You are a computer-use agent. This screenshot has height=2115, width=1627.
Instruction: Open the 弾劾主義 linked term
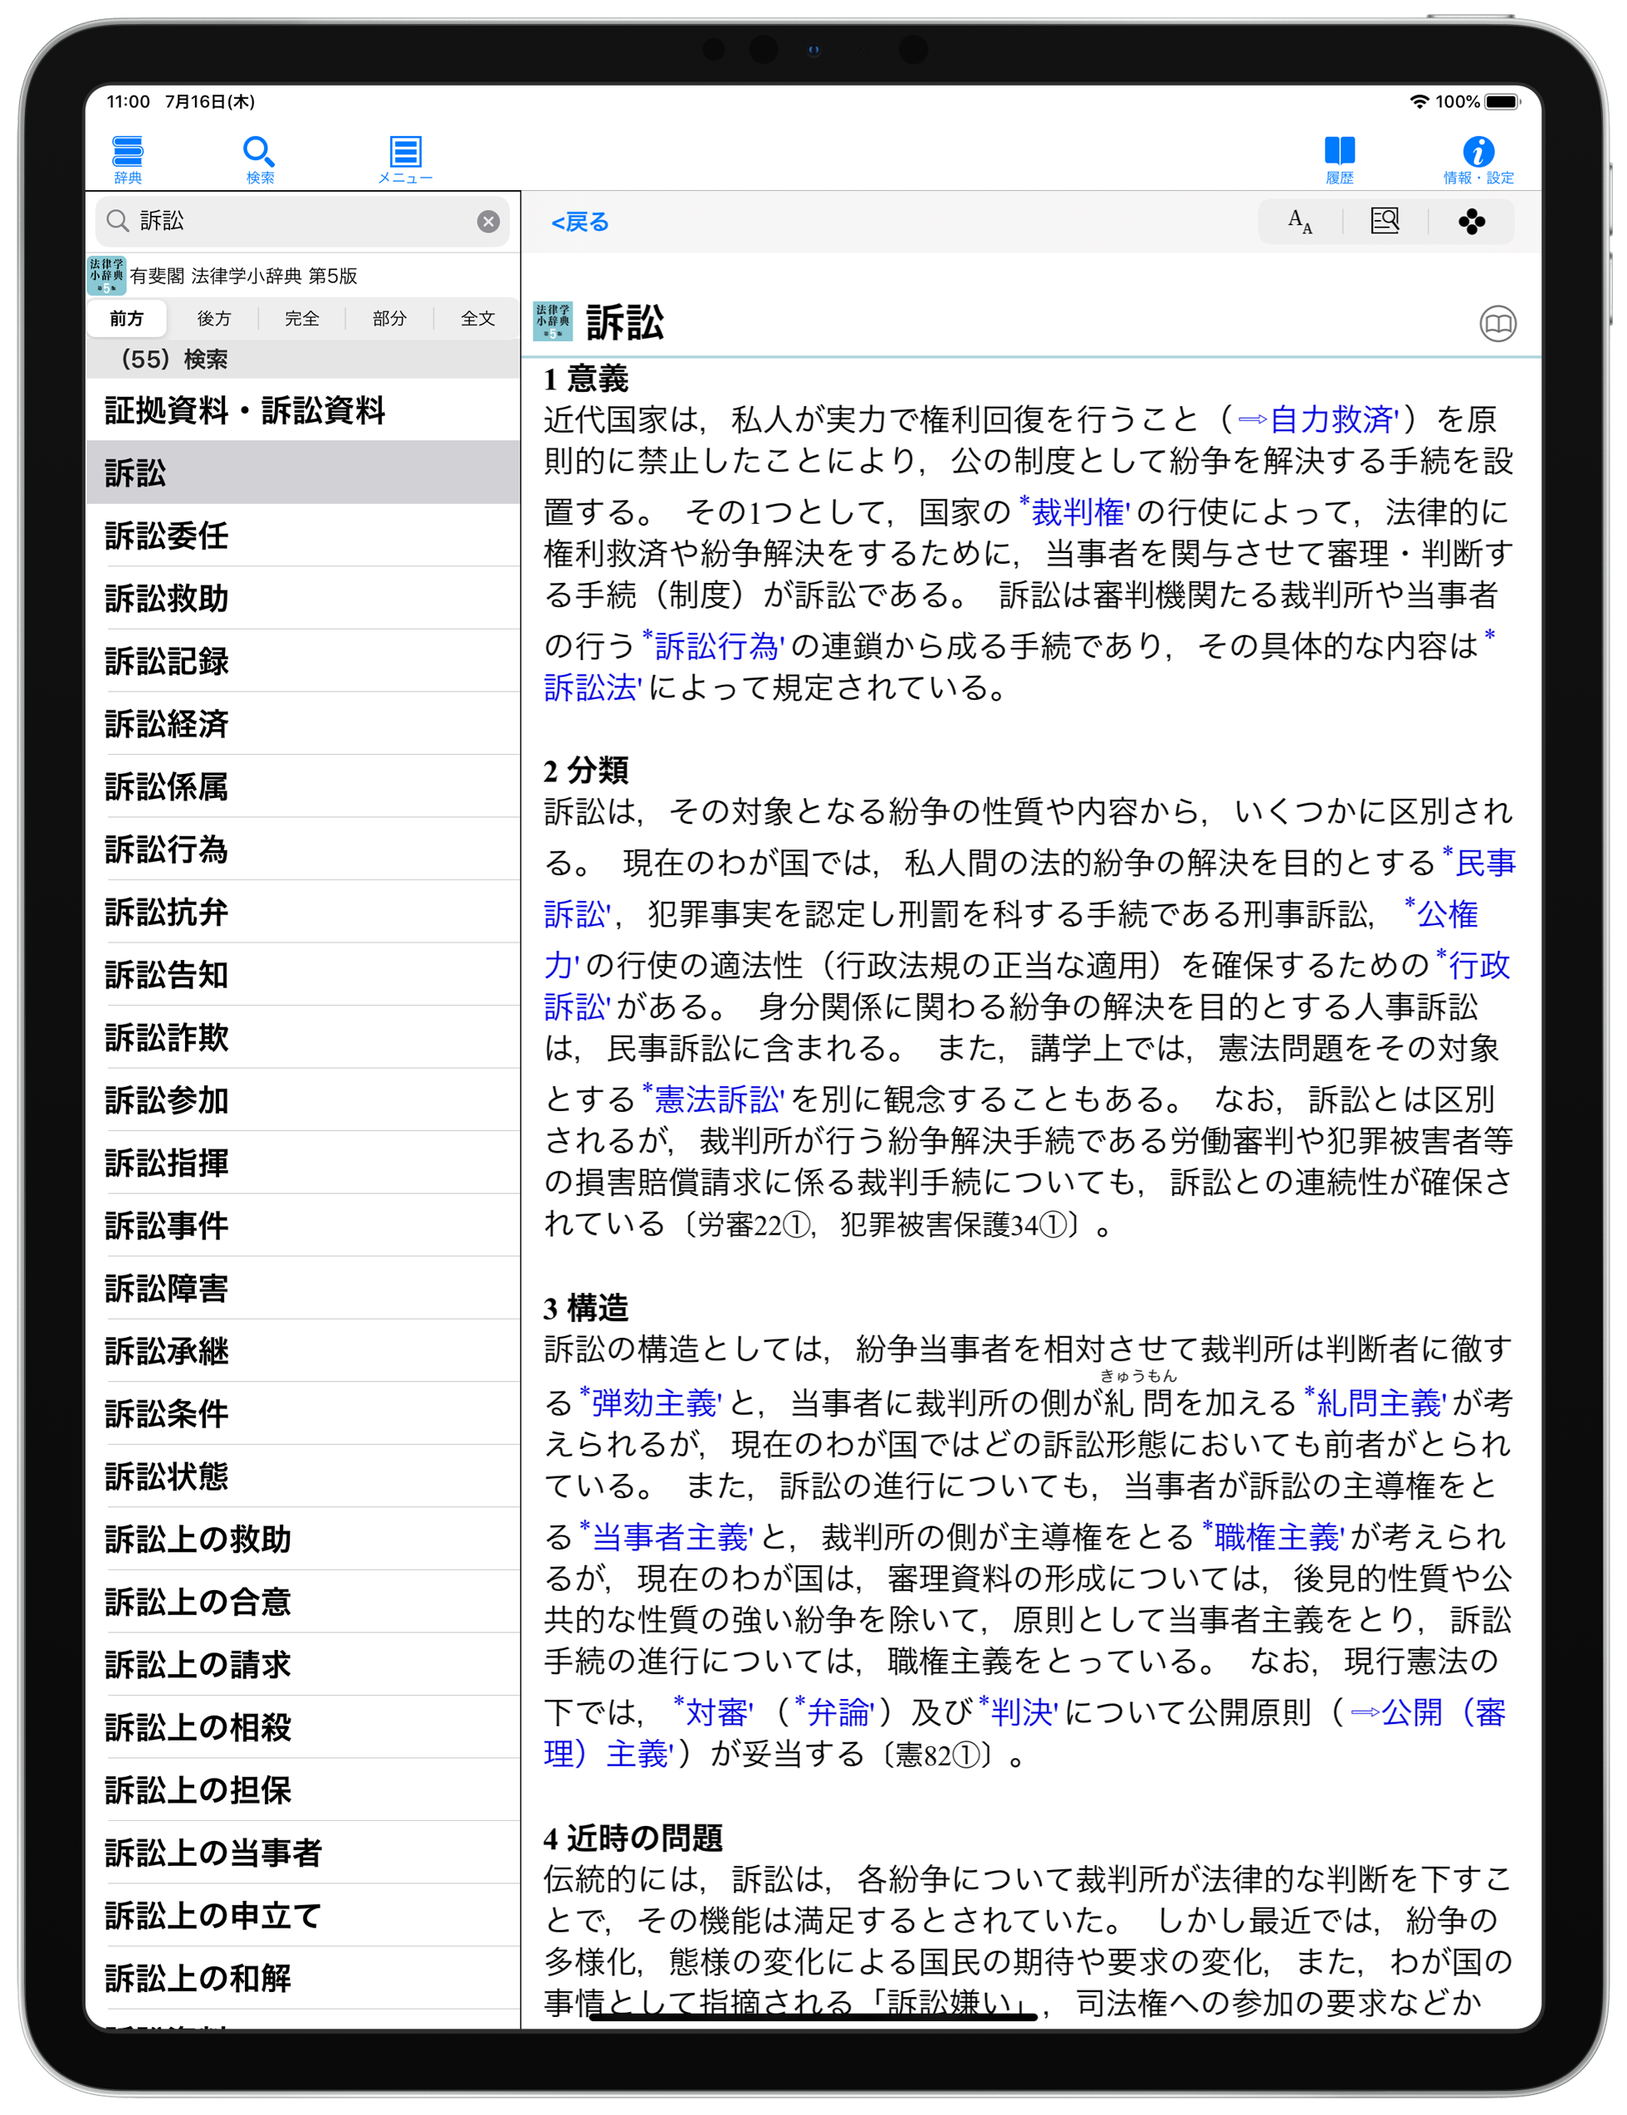(x=653, y=1403)
